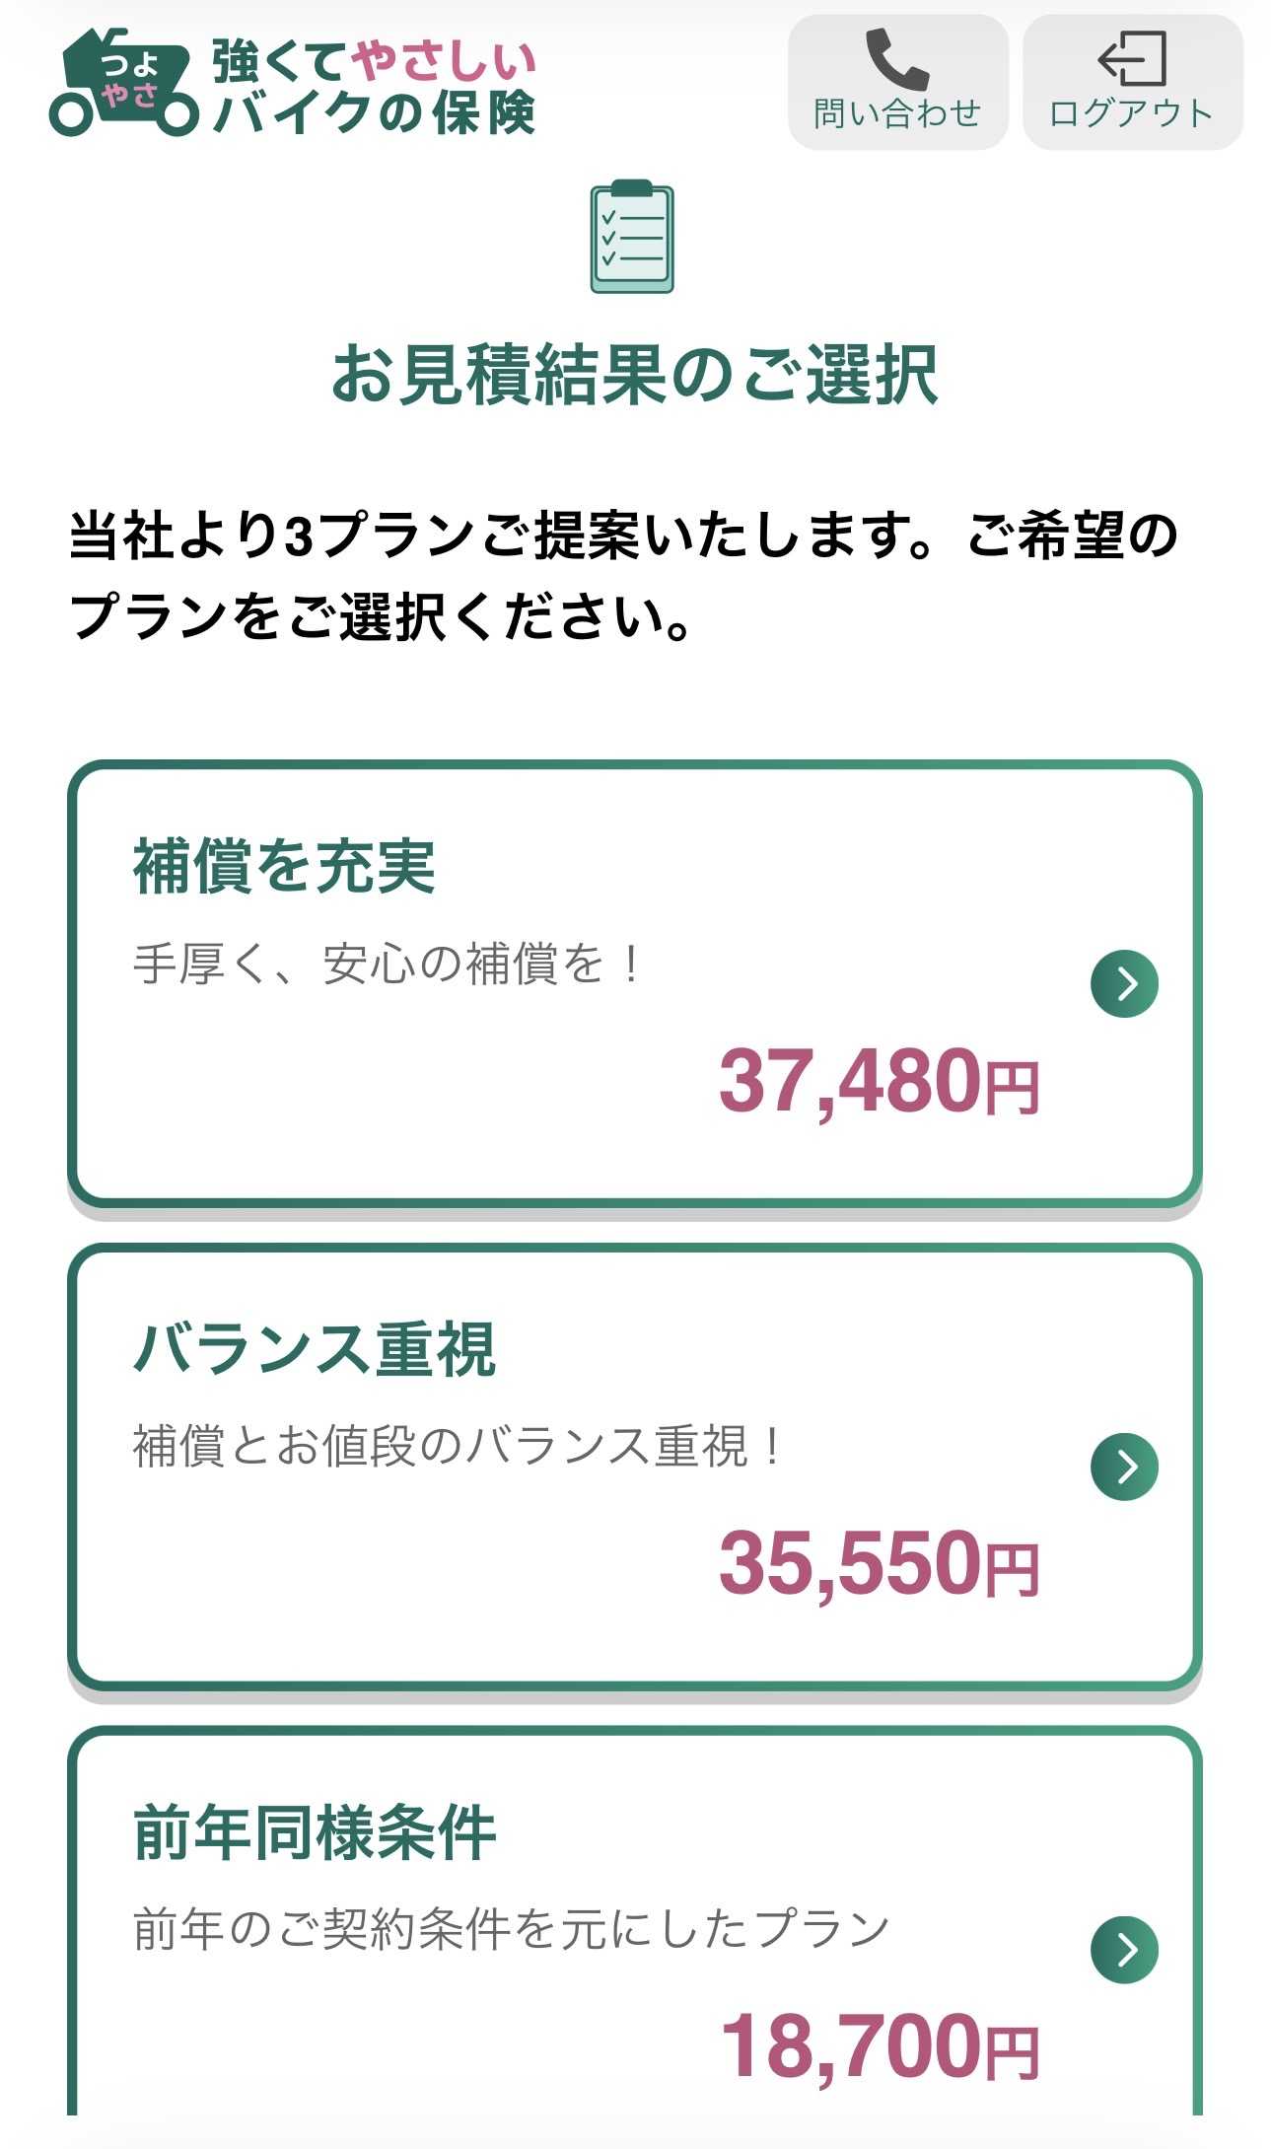Viewport: 1271px width, 2149px height.
Task: Choose the バランス重視 plan title
Action: click(x=314, y=1349)
